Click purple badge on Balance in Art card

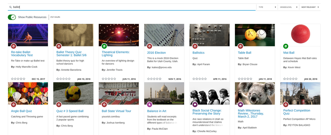(x=150, y=105)
